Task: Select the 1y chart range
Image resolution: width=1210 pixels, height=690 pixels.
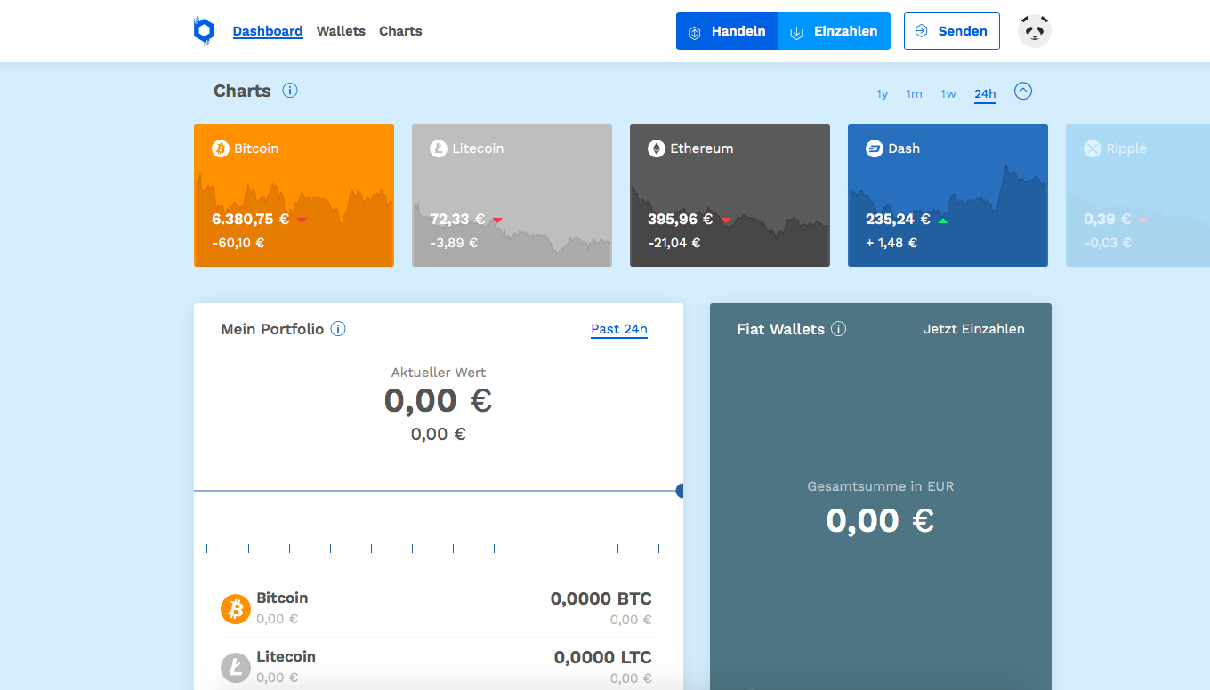Action: click(x=882, y=93)
